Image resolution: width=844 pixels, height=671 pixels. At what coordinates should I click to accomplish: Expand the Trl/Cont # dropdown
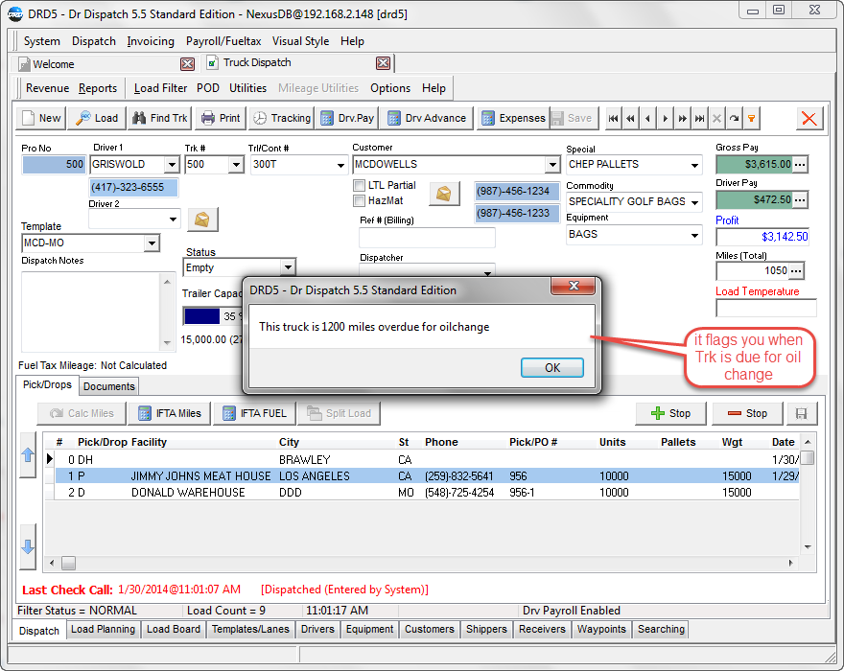(340, 165)
